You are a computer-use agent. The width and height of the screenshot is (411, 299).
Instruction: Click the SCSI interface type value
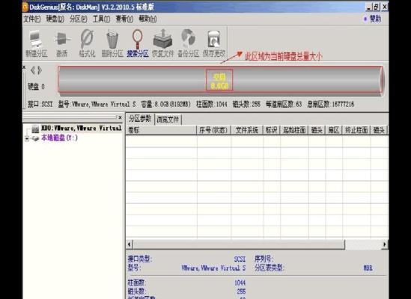click(240, 259)
